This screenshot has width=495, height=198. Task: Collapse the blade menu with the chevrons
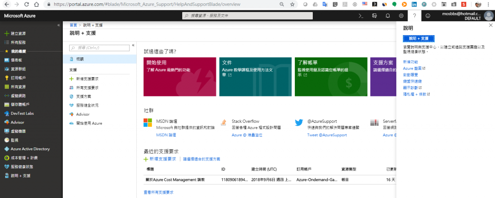click(x=133, y=45)
